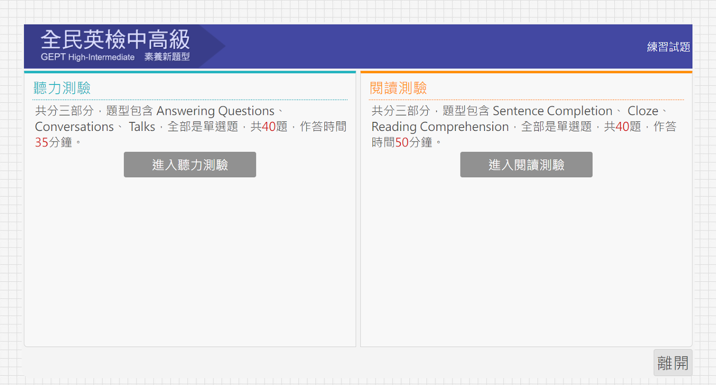Click the Answering Questions text
Image resolution: width=716 pixels, height=385 pixels.
pos(215,111)
